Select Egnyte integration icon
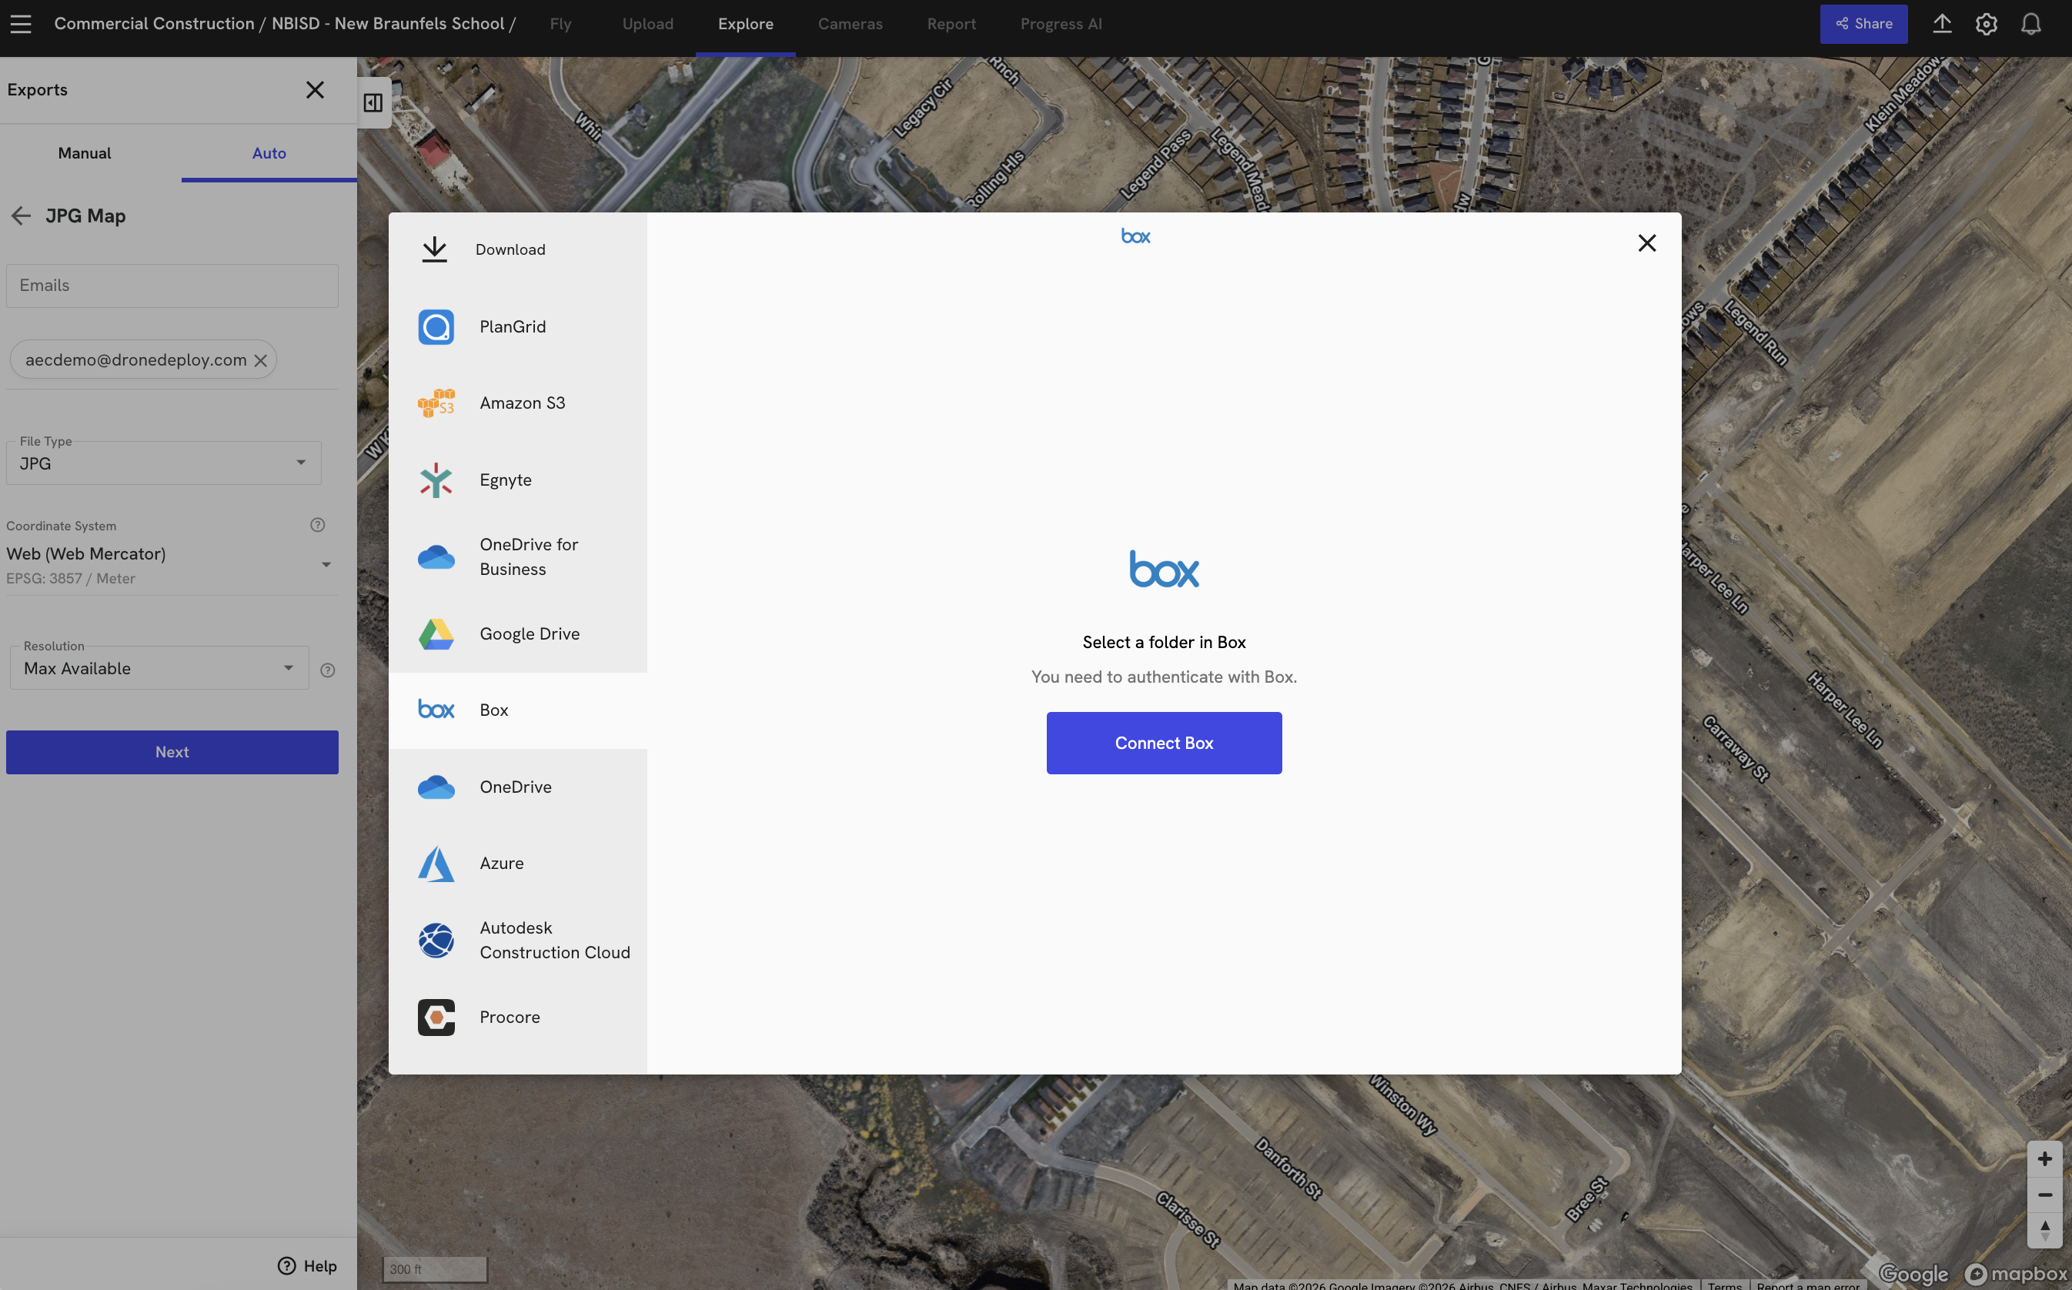2072x1290 pixels. click(x=436, y=480)
